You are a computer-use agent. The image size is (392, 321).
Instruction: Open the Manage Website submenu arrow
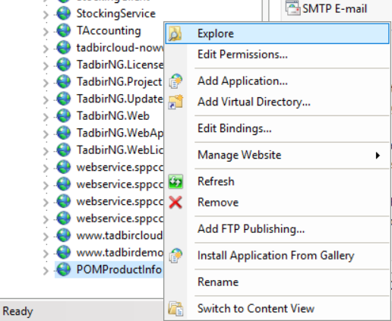pyautogui.click(x=378, y=156)
